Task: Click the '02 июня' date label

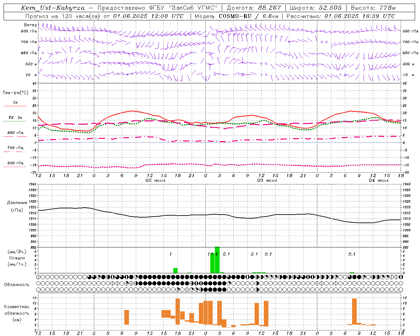Action: point(156,180)
